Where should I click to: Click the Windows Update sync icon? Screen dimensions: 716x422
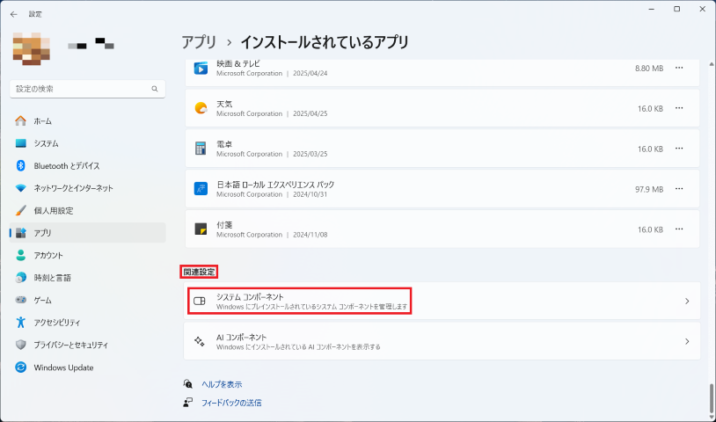[x=20, y=367]
